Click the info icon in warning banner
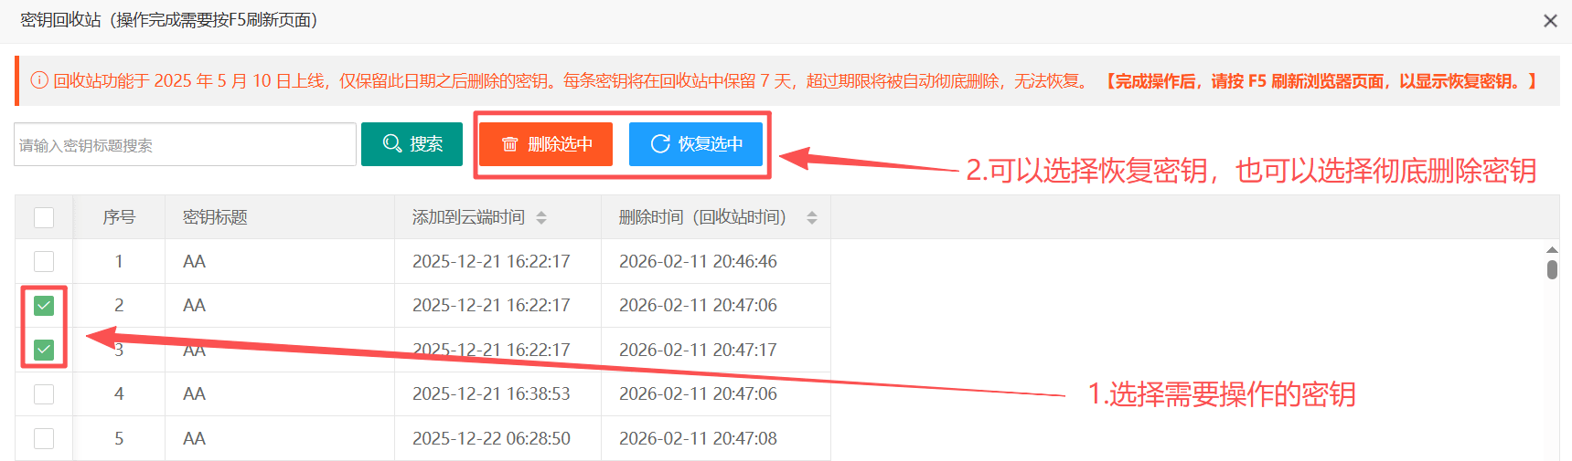 (39, 80)
